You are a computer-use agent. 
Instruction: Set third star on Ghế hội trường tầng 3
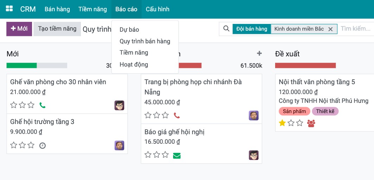point(31,145)
